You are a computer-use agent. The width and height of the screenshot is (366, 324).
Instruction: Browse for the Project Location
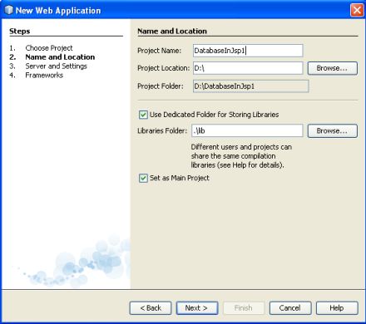333,68
